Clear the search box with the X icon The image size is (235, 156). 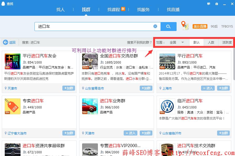coord(155,26)
